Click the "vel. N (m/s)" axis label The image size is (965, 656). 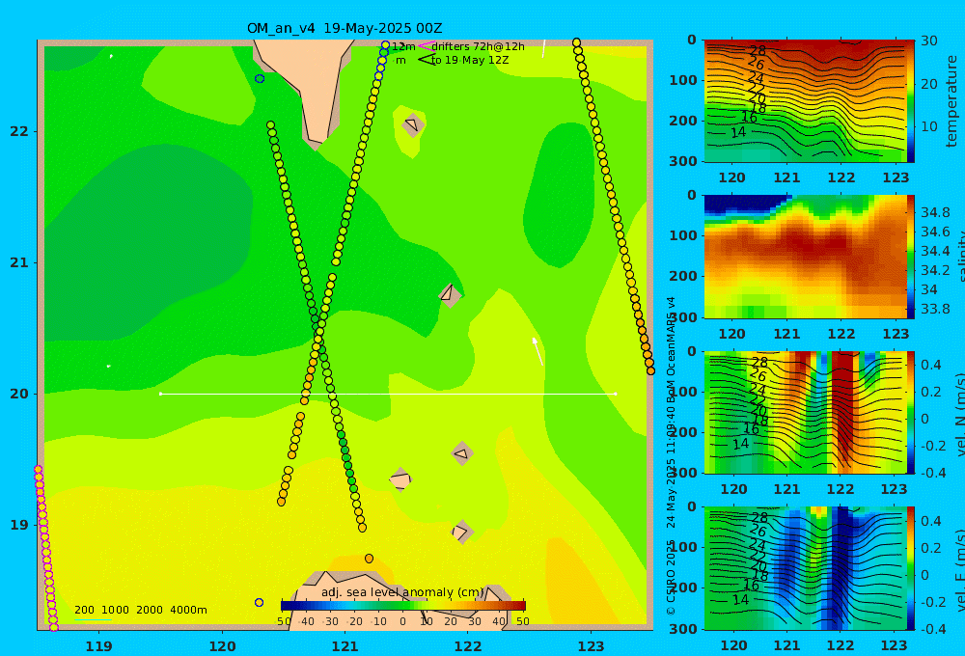pos(960,414)
